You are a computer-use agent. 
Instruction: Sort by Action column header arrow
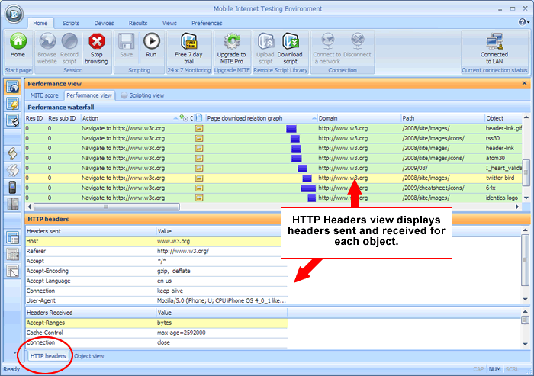click(175, 118)
